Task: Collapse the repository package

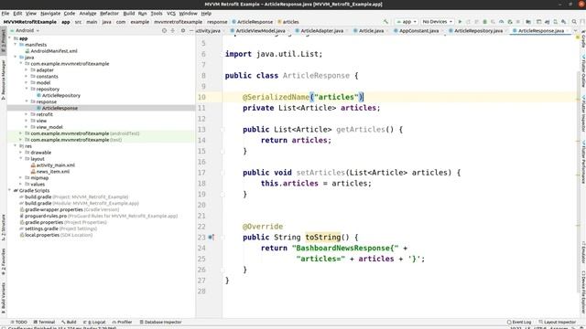Action: tap(27, 90)
